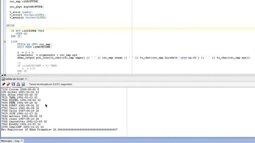Click output row '7788 Calox 1987-04-19 26'
This screenshot has height=143, width=255.
(20, 111)
